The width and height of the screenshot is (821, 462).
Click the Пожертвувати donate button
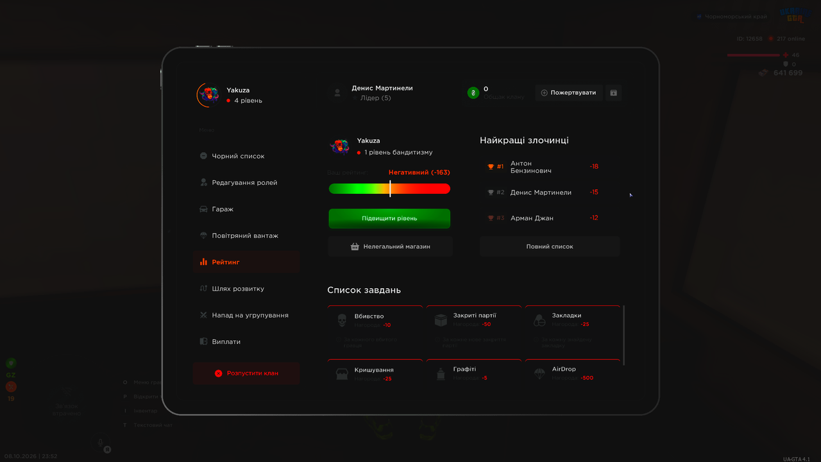[x=568, y=92]
